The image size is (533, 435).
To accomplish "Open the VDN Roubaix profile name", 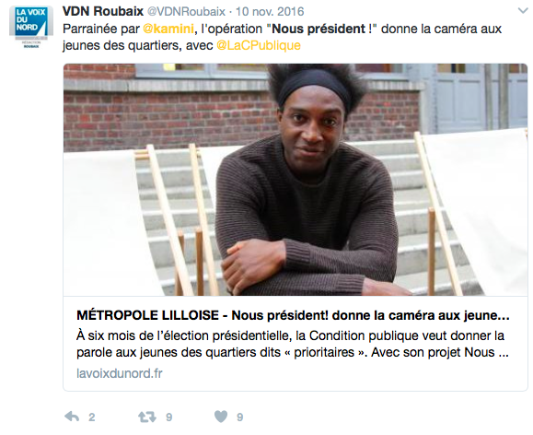I will click(x=103, y=11).
